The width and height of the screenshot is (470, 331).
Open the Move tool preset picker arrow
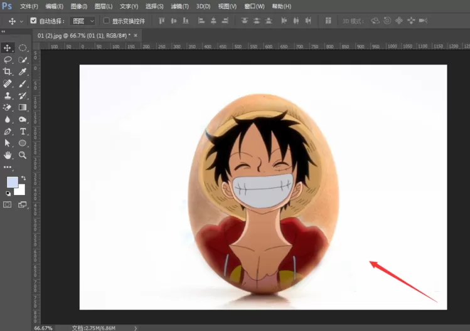point(21,21)
